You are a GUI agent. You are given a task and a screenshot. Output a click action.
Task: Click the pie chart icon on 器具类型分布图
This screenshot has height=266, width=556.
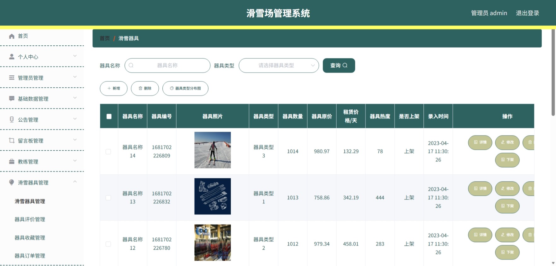[x=172, y=89]
